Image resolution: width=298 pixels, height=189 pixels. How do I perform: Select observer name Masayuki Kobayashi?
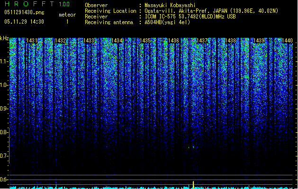tap(170, 5)
